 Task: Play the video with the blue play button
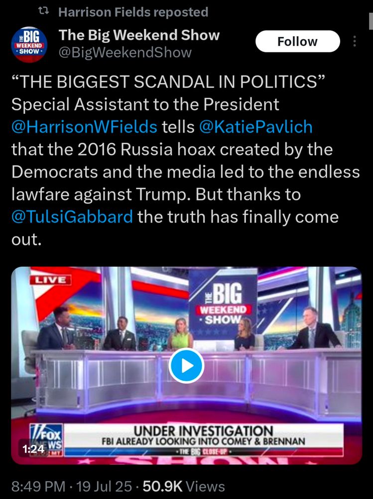tap(186, 366)
